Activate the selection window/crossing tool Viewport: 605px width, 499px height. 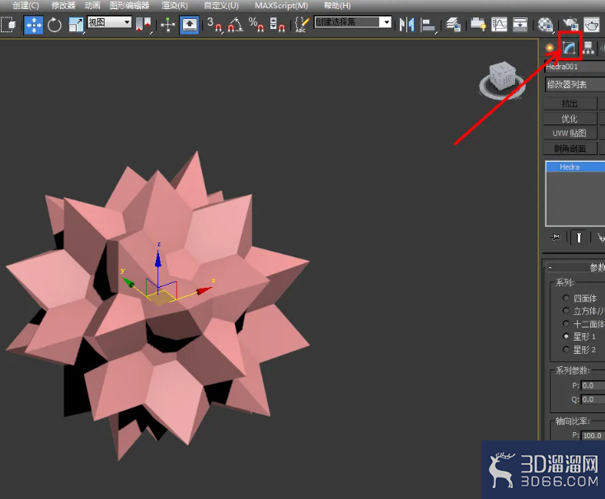(x=8, y=25)
